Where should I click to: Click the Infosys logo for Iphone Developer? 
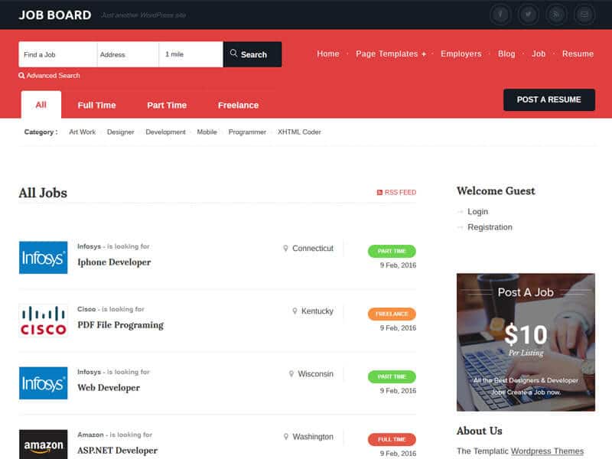(43, 257)
